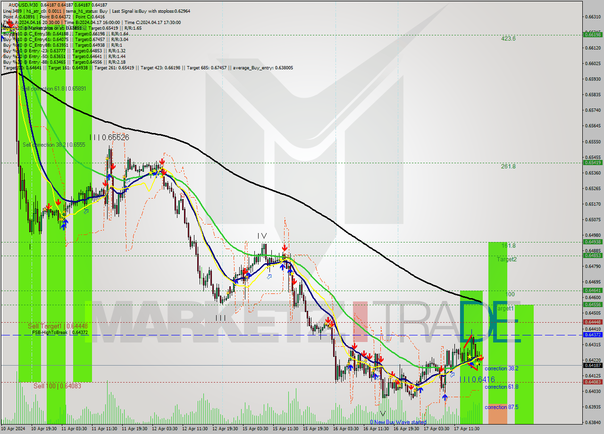Click the AUDUSD,M30 chart title text

(24, 5)
